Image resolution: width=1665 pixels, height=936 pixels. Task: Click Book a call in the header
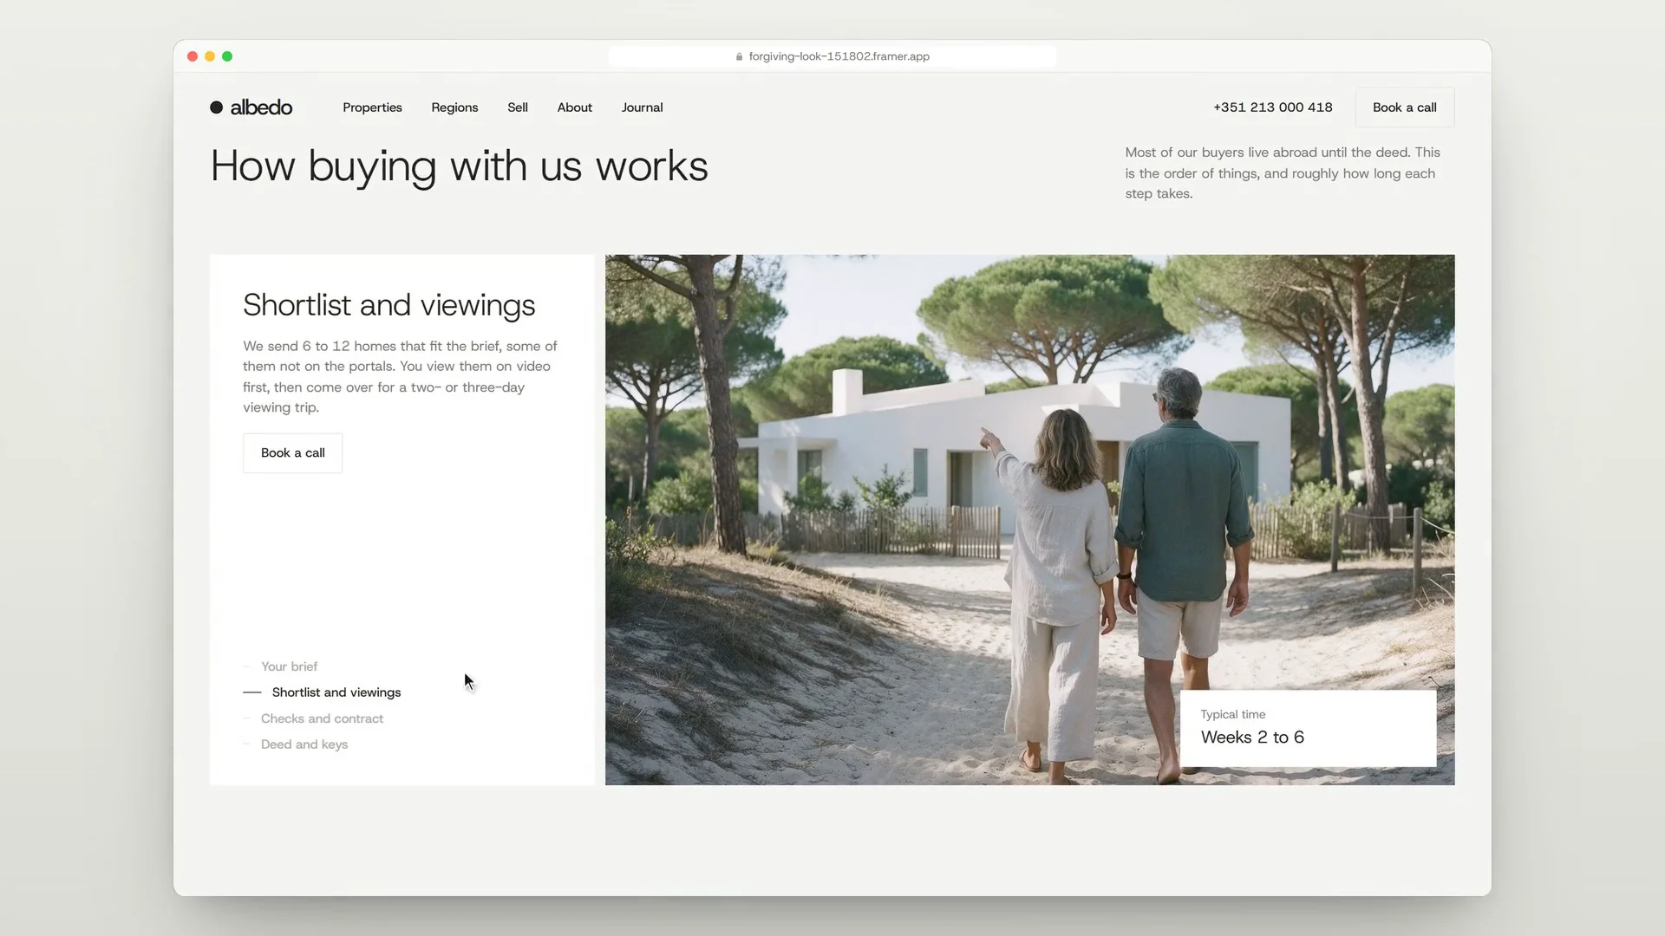[1404, 107]
